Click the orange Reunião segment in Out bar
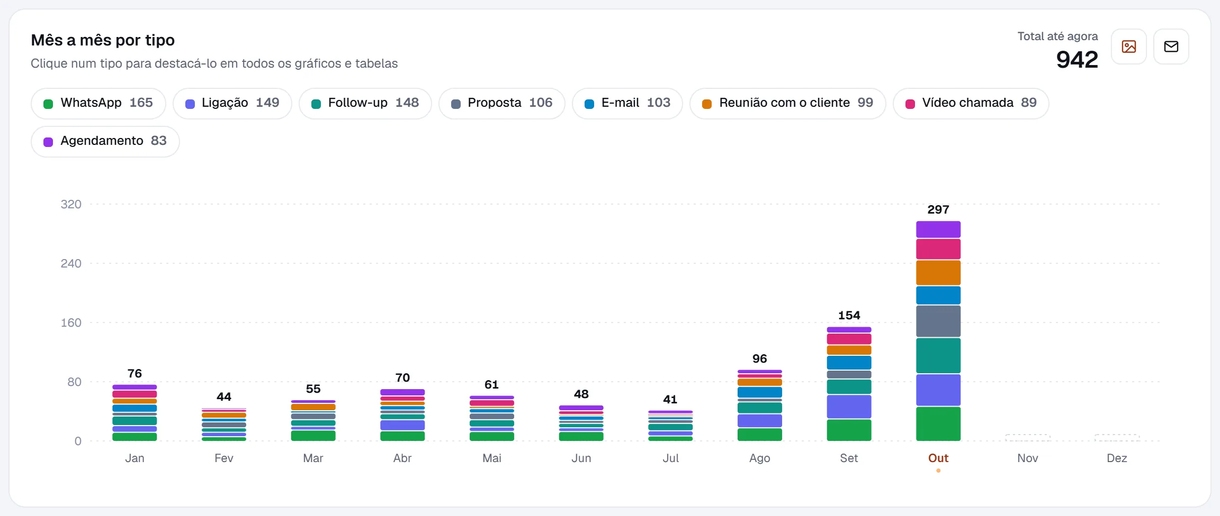Screen dimensions: 1220x516 click(x=938, y=273)
